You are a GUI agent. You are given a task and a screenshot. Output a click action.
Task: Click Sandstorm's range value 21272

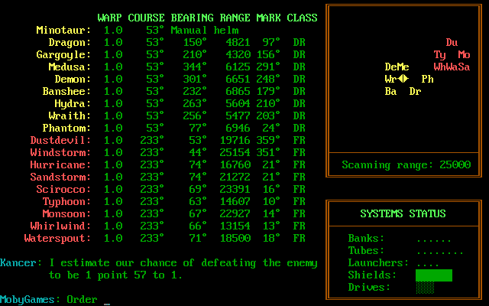(235, 177)
